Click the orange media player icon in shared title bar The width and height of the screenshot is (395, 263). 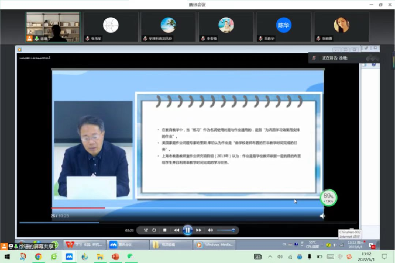pyautogui.click(x=20, y=49)
